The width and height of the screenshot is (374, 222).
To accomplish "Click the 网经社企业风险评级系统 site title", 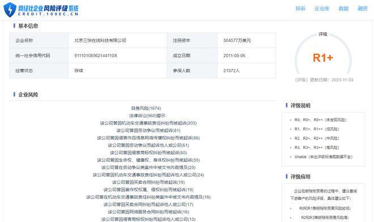I will (48, 8).
